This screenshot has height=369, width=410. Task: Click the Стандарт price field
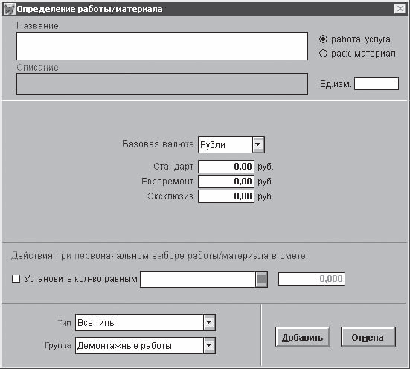point(226,167)
